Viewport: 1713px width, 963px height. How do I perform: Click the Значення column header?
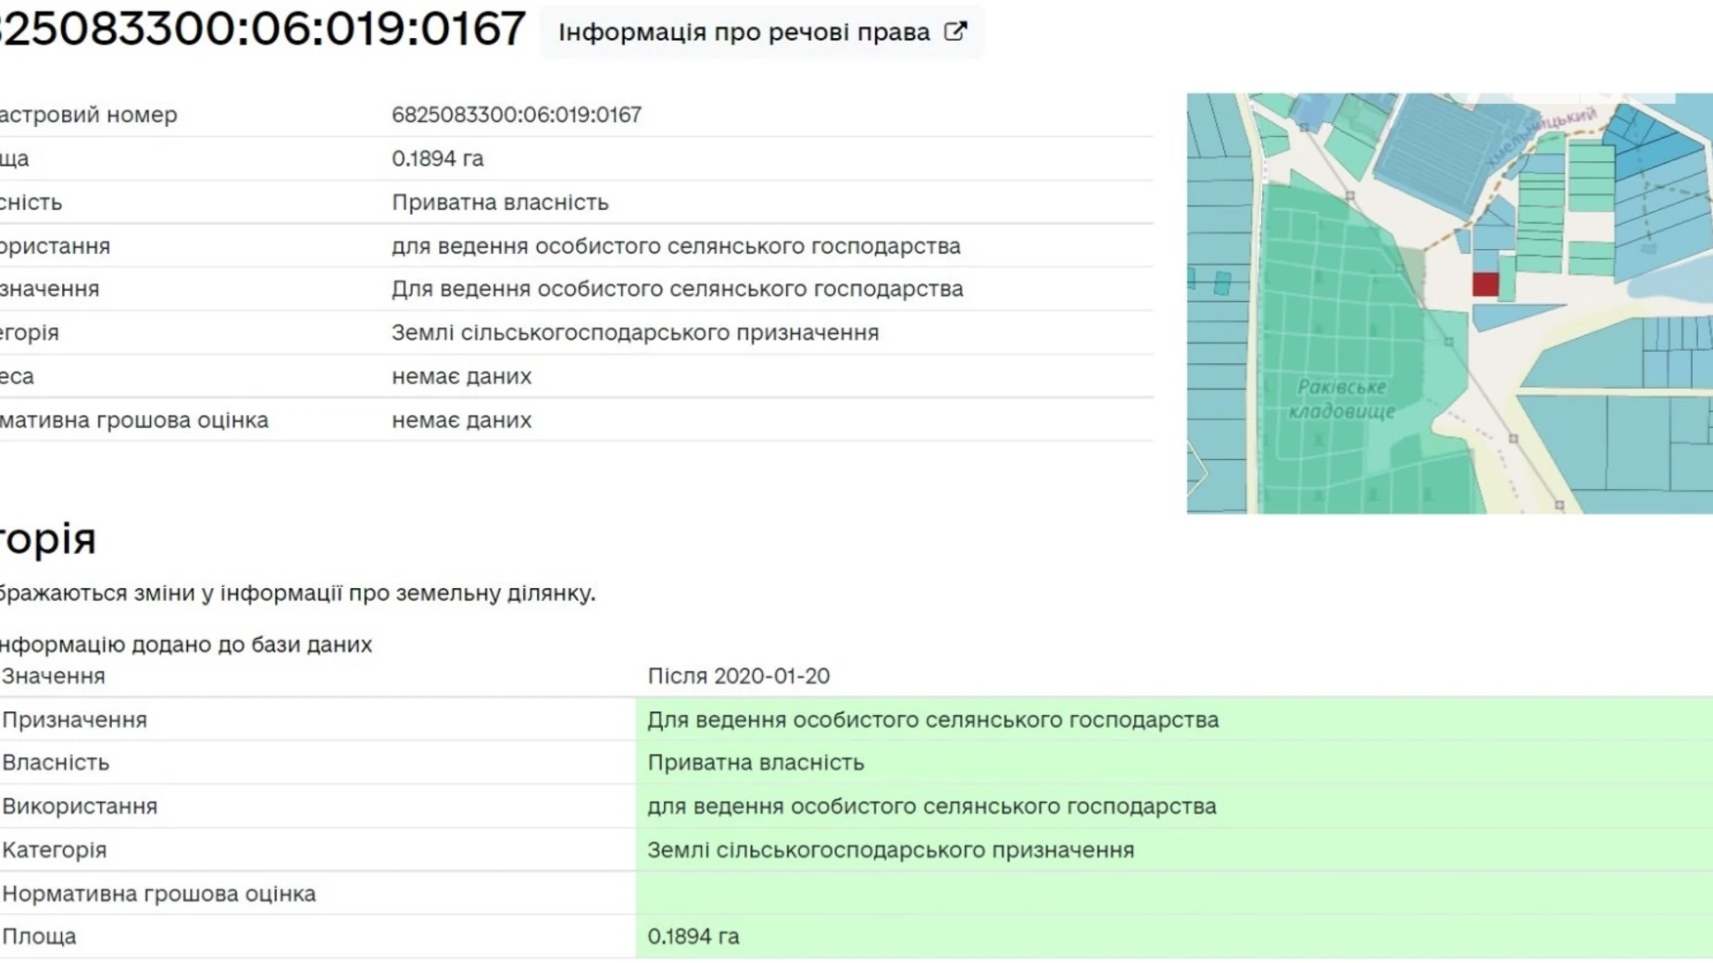(x=54, y=676)
